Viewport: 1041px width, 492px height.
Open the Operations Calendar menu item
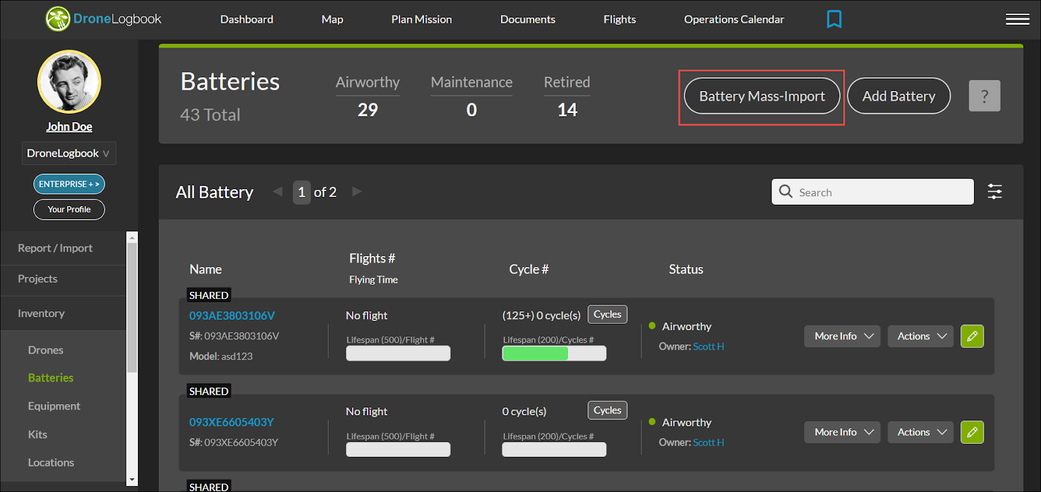click(x=734, y=19)
